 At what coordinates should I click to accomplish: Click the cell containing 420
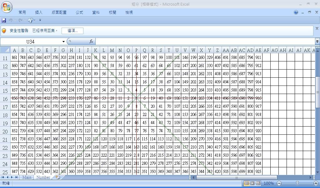tap(217, 171)
